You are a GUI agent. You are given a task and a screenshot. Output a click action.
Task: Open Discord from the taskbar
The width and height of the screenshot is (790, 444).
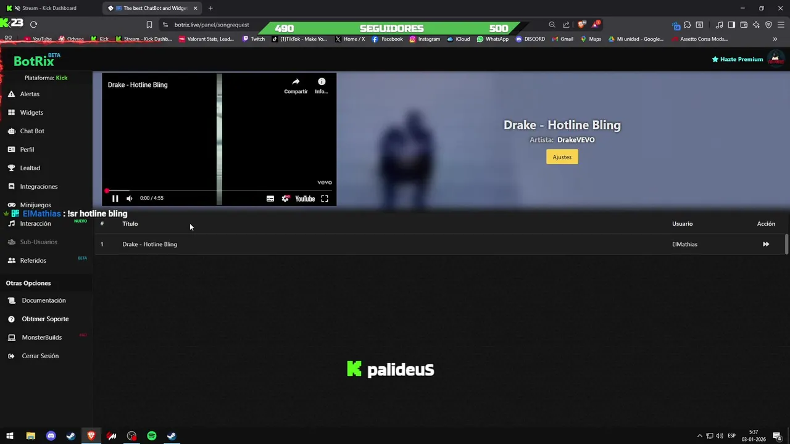(51, 436)
